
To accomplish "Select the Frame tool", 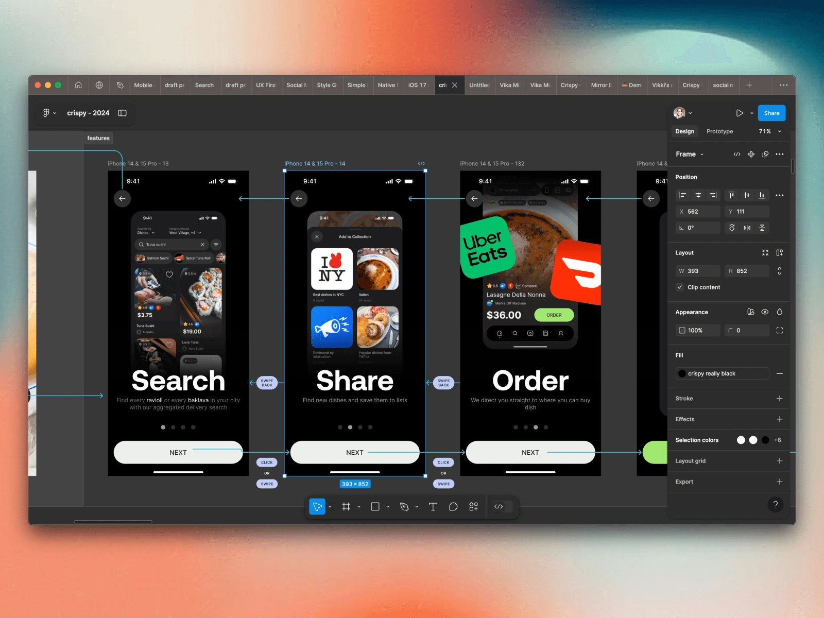I will click(346, 507).
